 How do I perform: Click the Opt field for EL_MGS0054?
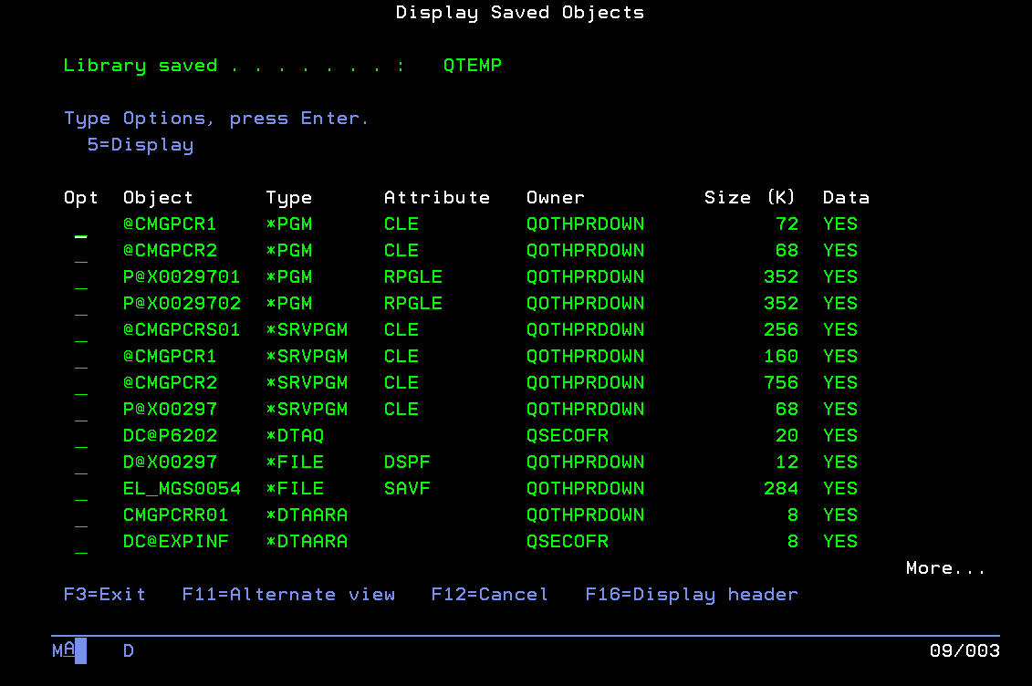coord(81,489)
